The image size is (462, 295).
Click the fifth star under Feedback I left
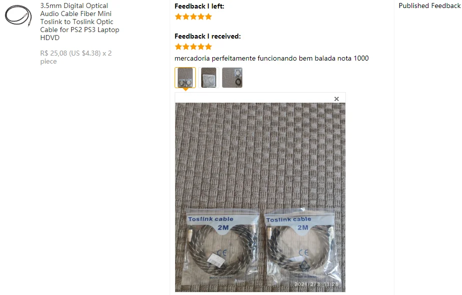(209, 17)
